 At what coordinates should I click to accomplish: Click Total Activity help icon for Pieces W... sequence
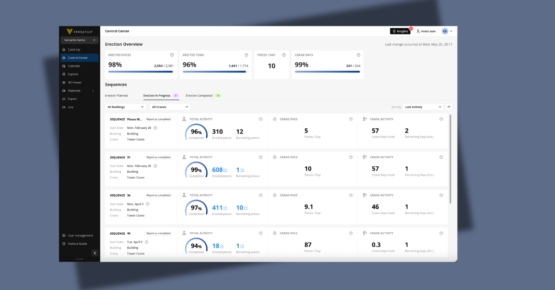260,119
